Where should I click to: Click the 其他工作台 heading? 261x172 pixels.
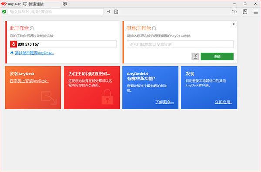coord(139,28)
